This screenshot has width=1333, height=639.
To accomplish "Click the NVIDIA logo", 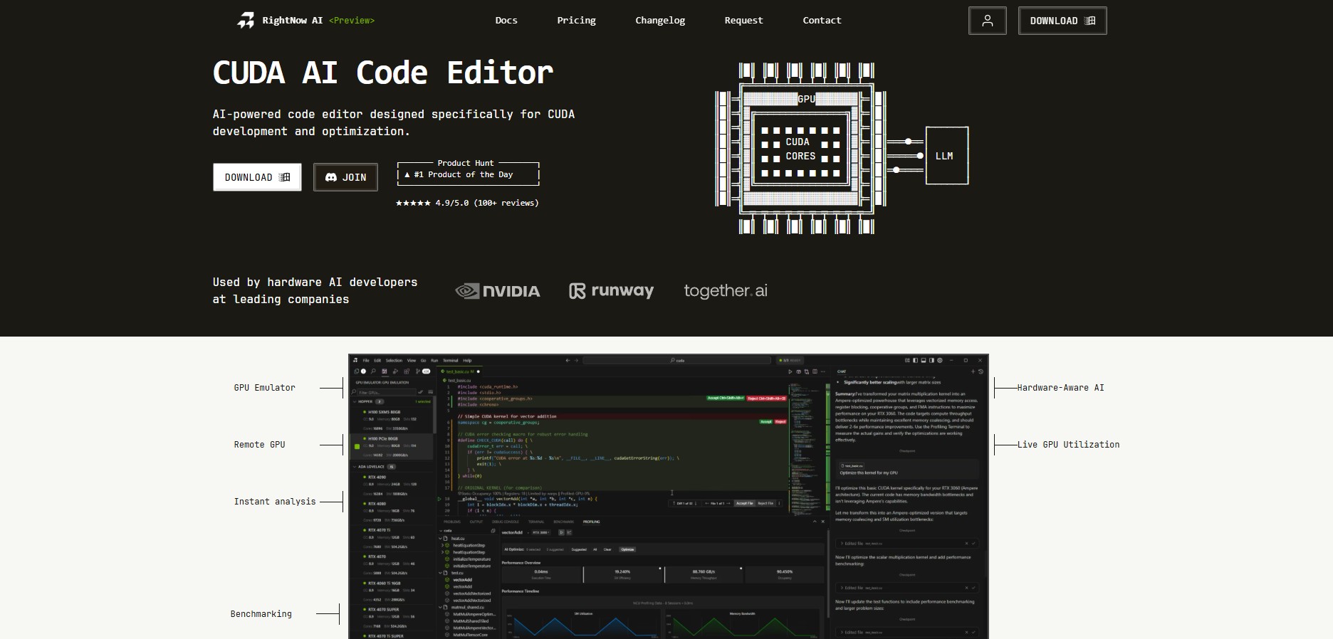I will (x=498, y=291).
